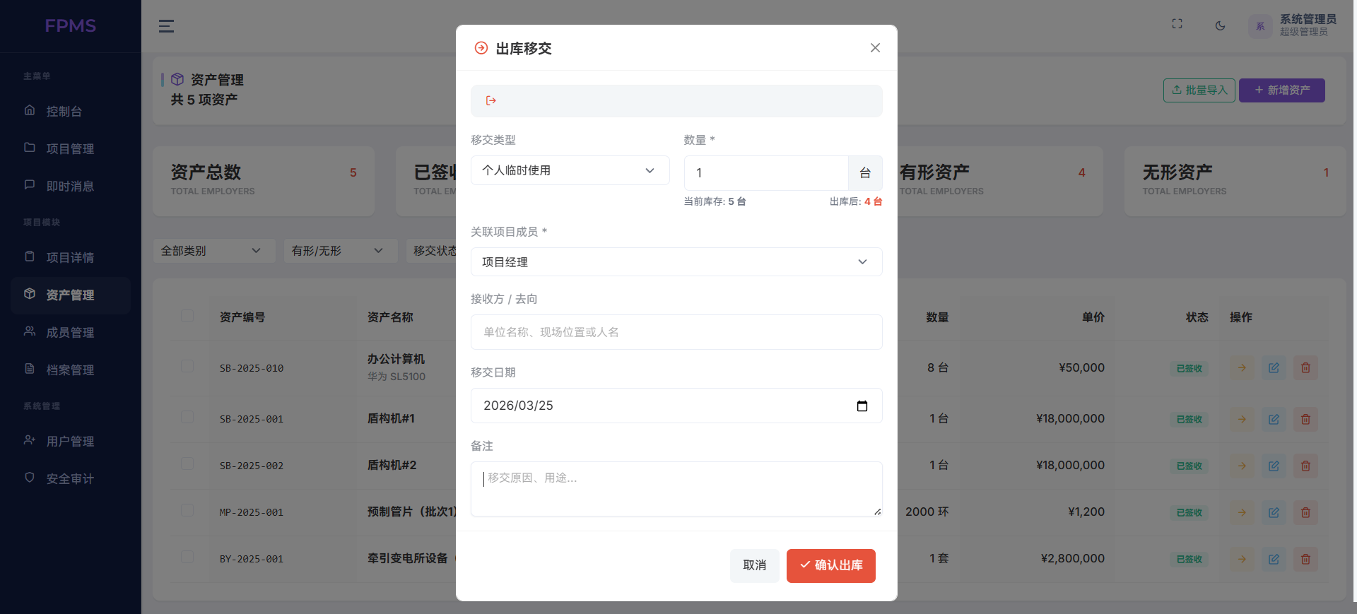Open the calendar picker in date field
Screen dimensions: 1357x614
coord(862,406)
